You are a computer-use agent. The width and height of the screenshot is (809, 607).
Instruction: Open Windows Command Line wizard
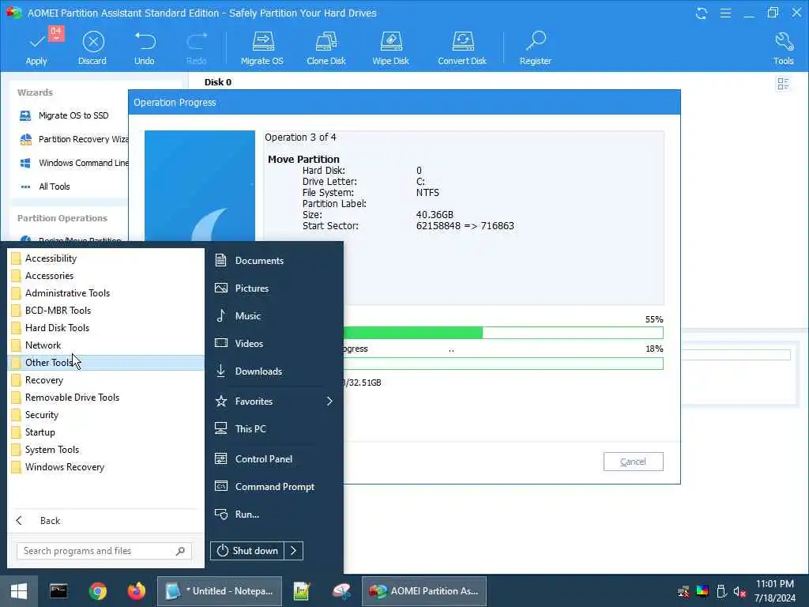click(x=73, y=163)
